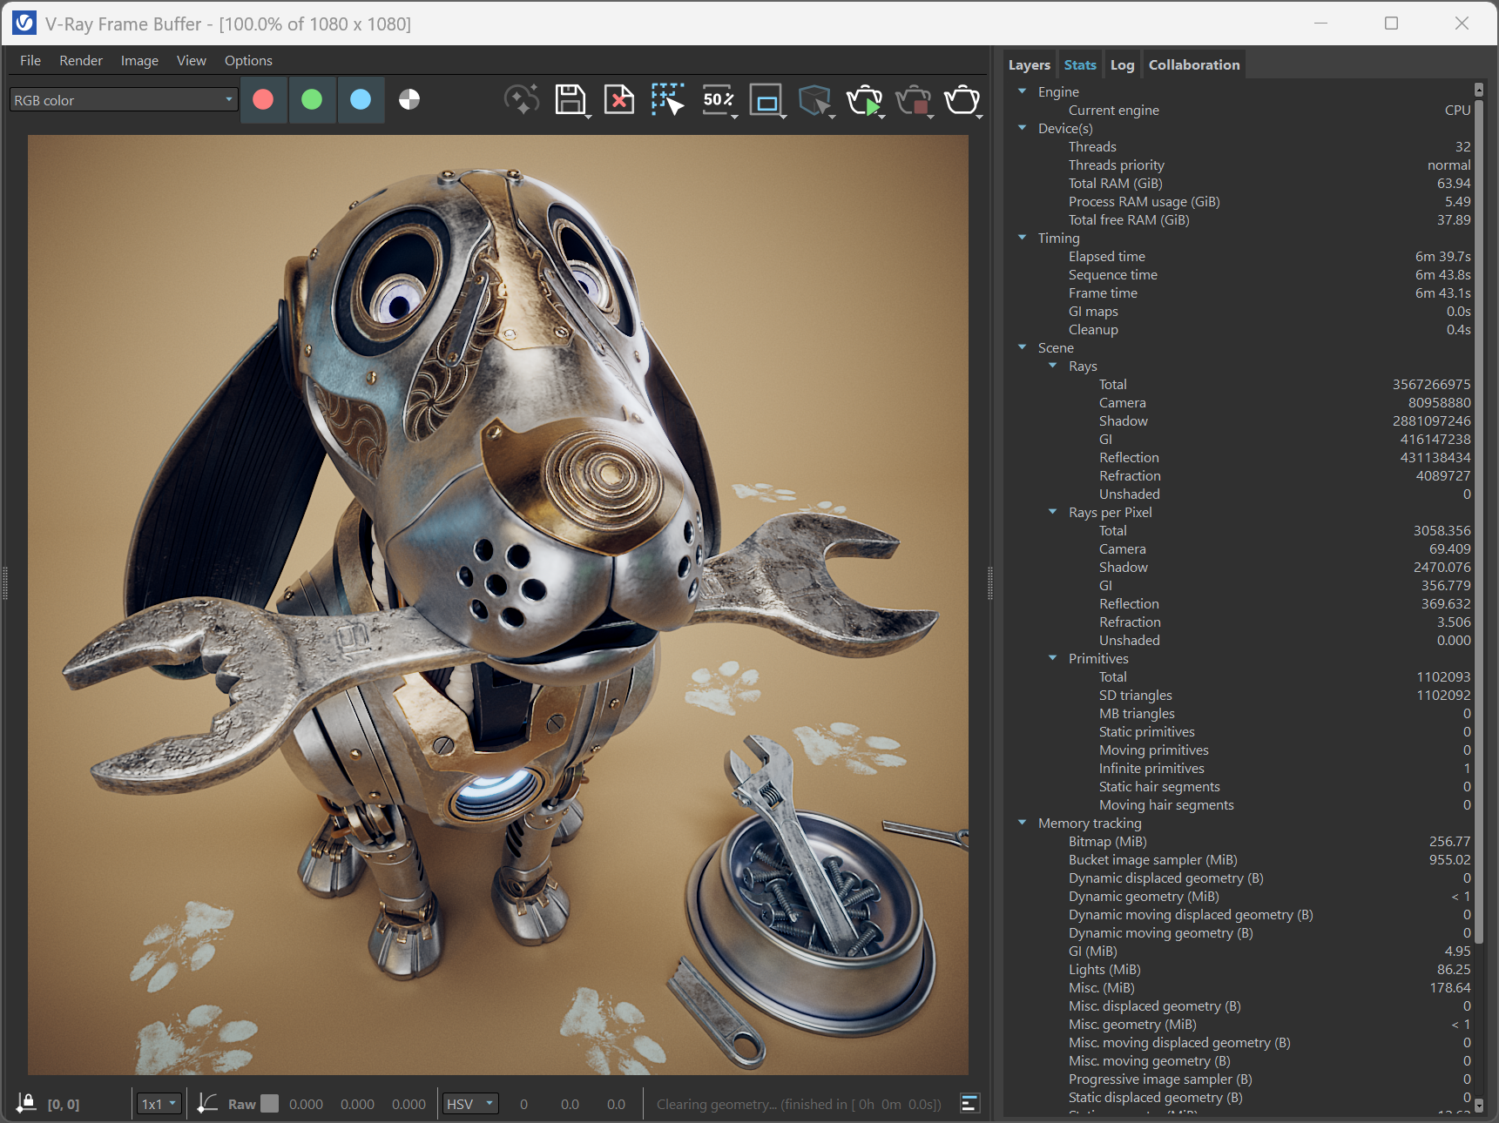Image resolution: width=1499 pixels, height=1123 pixels.
Task: Click the V-Ray logo in title bar
Action: tap(24, 24)
